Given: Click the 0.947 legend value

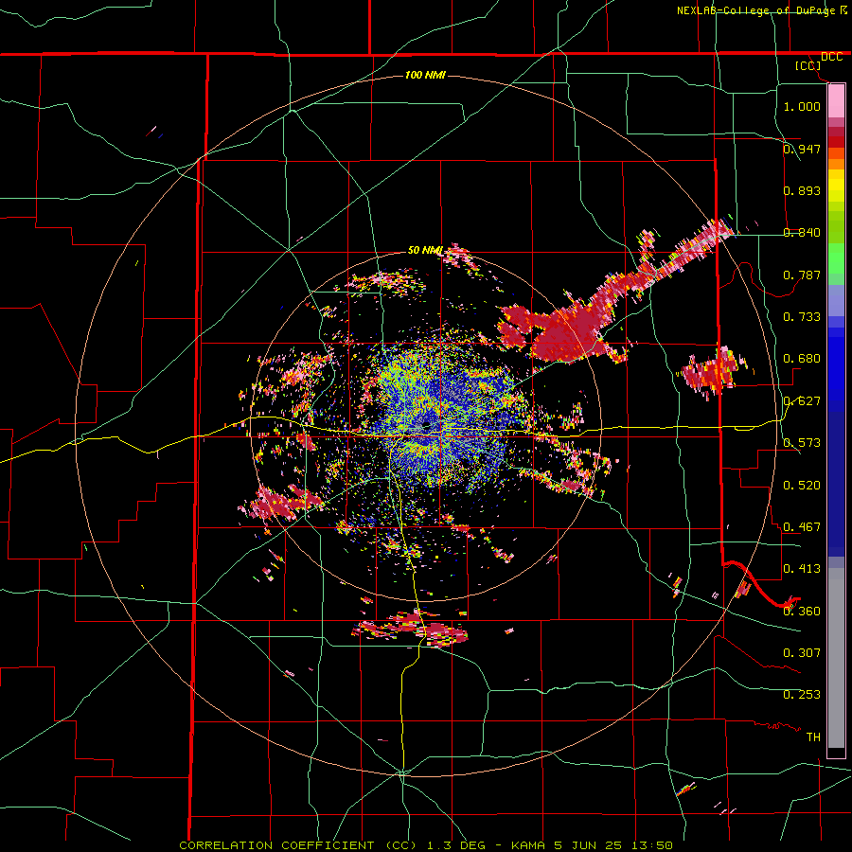Looking at the screenshot, I should pos(802,149).
